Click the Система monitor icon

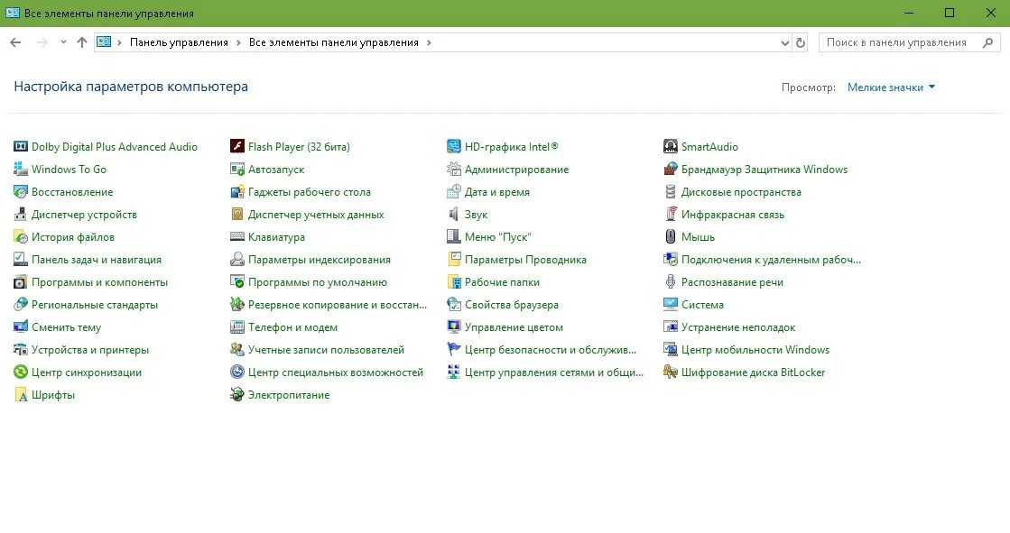click(671, 305)
